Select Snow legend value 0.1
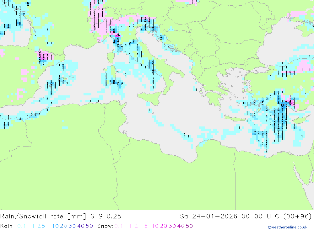The height and width of the screenshot is (230, 314). pyautogui.click(x=119, y=226)
